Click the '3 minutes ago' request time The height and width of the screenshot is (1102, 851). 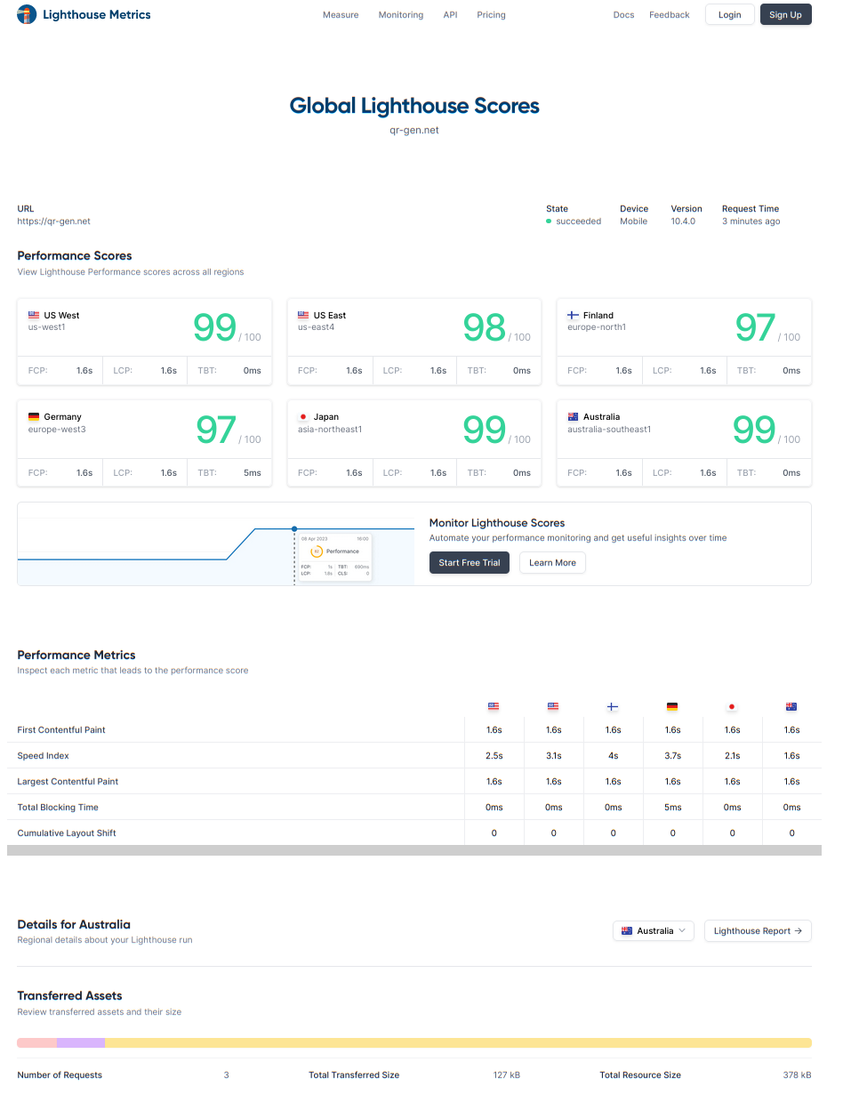tap(751, 221)
